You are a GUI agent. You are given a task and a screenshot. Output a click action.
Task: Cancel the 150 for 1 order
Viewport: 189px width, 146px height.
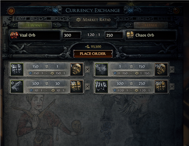point(88,69)
